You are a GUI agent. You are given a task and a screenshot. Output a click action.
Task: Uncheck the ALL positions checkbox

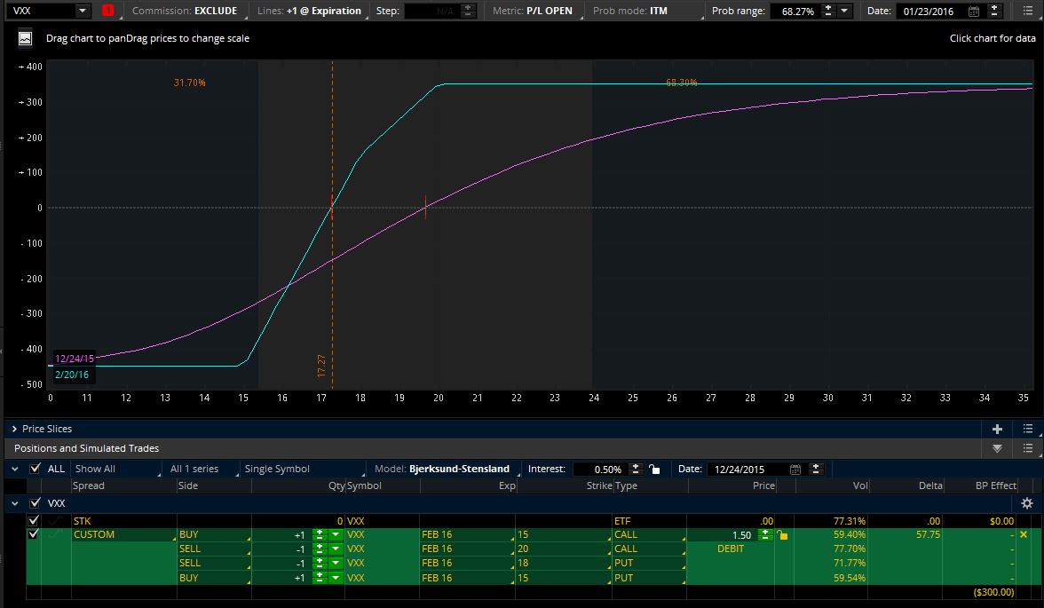(35, 469)
